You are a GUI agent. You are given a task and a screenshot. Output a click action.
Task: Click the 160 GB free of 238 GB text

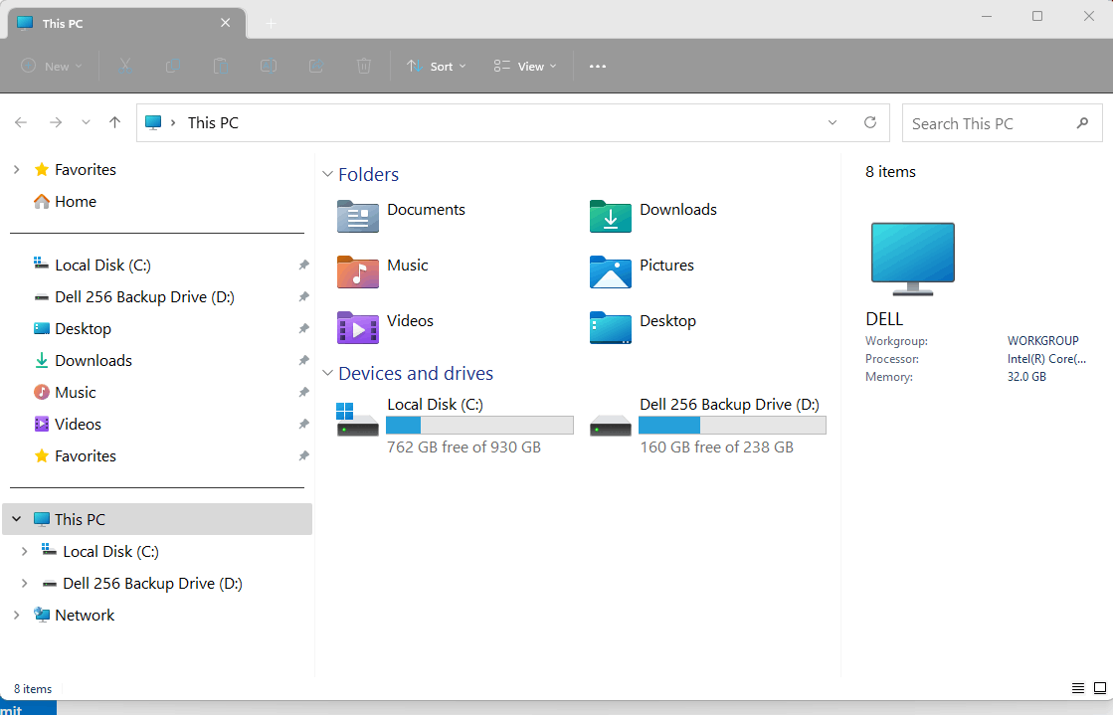pos(717,447)
